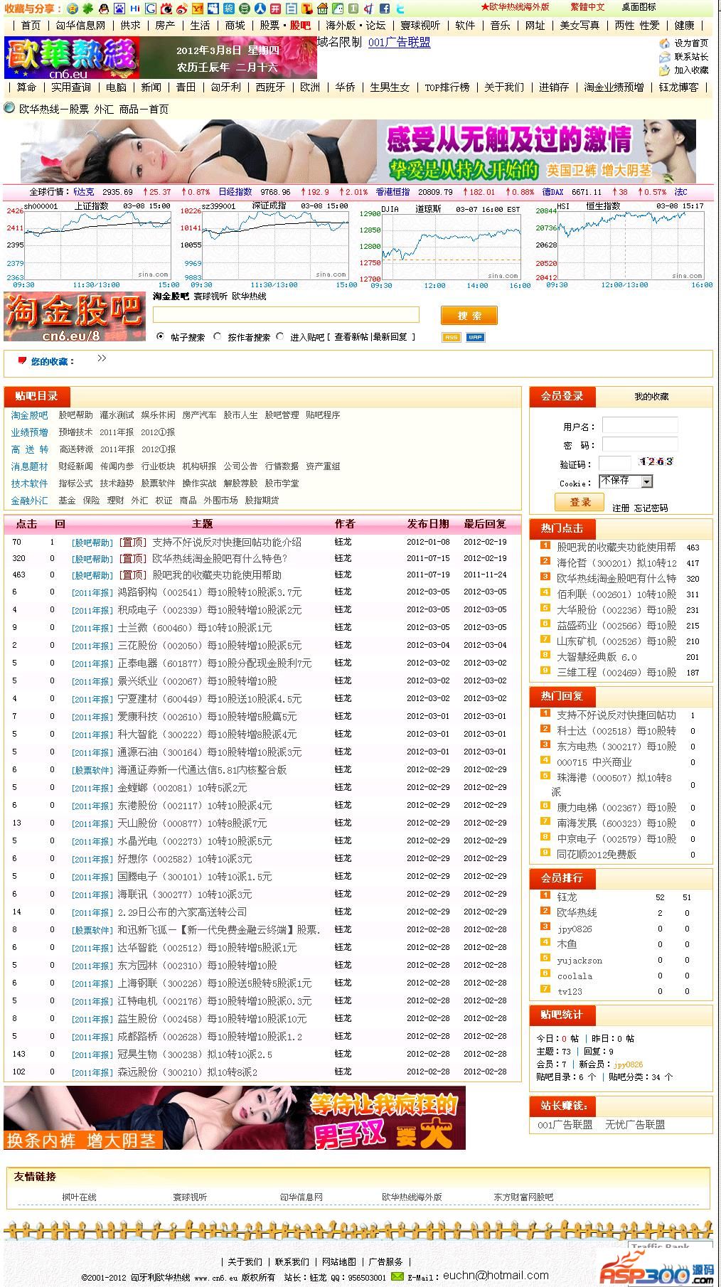721x1287 pixels.
Task: Click the globe icon beside breadcrumb
Action: 9,108
